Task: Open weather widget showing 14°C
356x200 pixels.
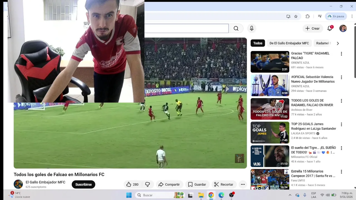Action: (x=20, y=195)
